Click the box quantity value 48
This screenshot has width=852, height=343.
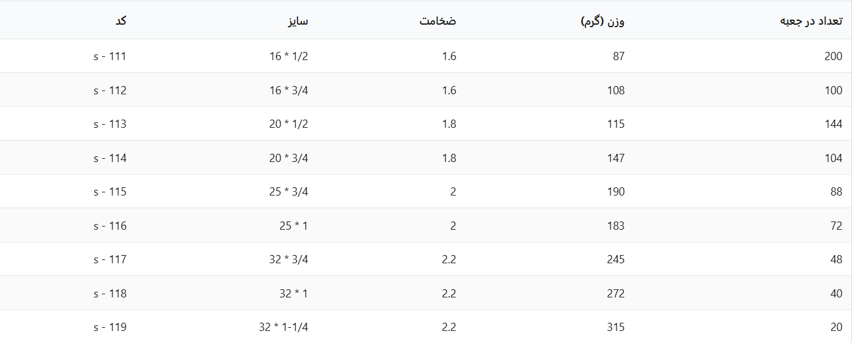point(836,259)
